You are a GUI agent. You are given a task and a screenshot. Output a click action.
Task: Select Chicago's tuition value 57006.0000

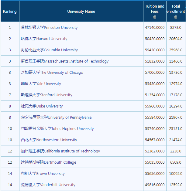[155, 73]
